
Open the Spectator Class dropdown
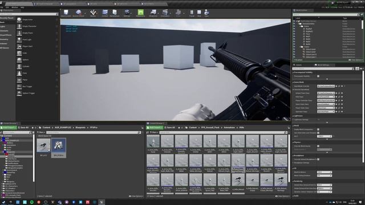pyautogui.click(x=326, y=112)
